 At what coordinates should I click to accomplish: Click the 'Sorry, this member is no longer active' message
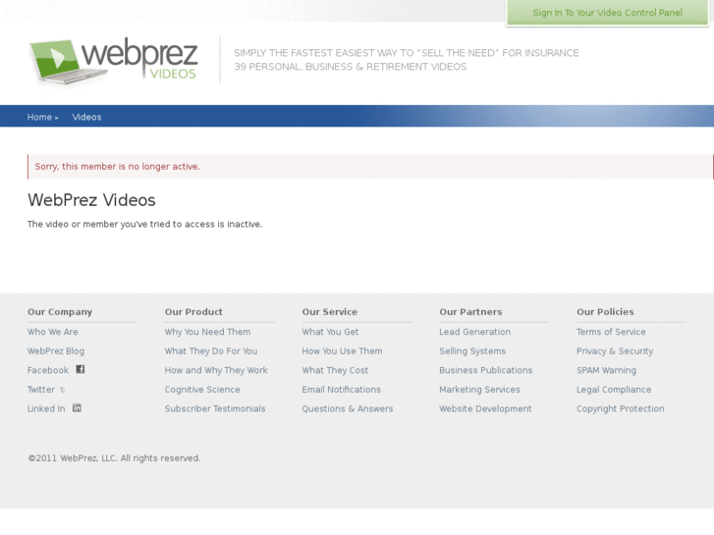[x=117, y=167]
